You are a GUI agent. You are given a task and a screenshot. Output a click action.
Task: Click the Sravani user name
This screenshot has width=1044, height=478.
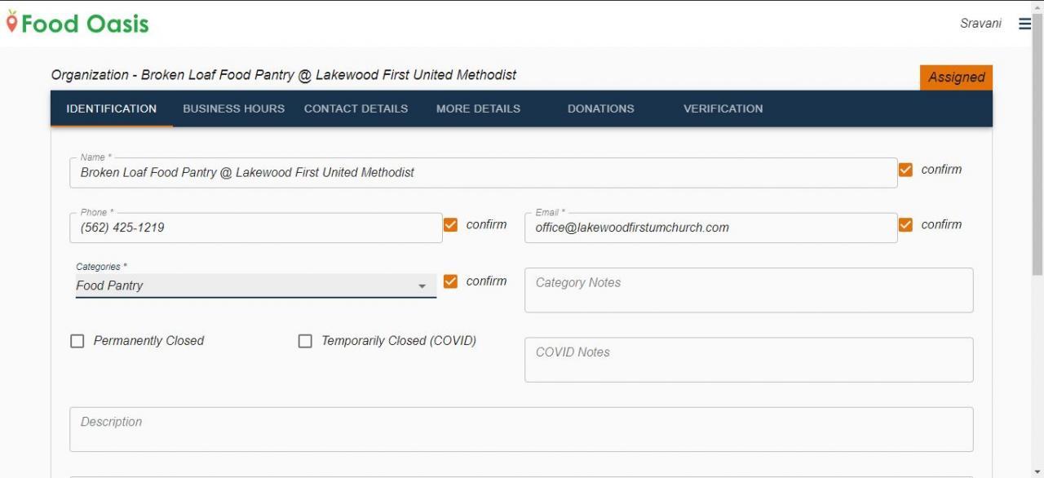tap(980, 24)
